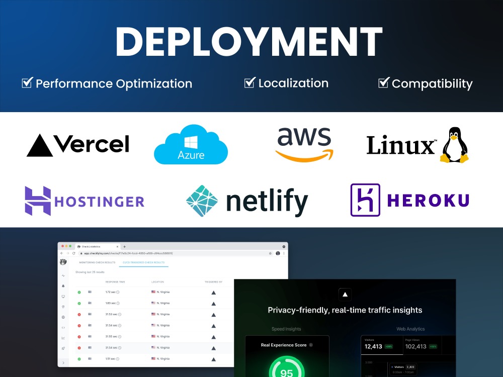Click N. Virginia location in 31.55 sec row
The height and width of the screenshot is (377, 503).
[160, 337]
